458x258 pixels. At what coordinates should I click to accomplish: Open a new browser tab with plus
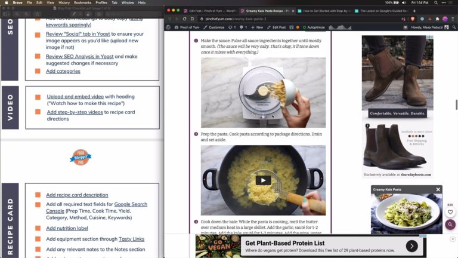pyautogui.click(x=414, y=11)
